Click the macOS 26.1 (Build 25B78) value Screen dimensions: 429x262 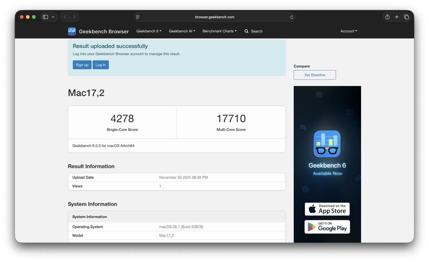point(181,227)
